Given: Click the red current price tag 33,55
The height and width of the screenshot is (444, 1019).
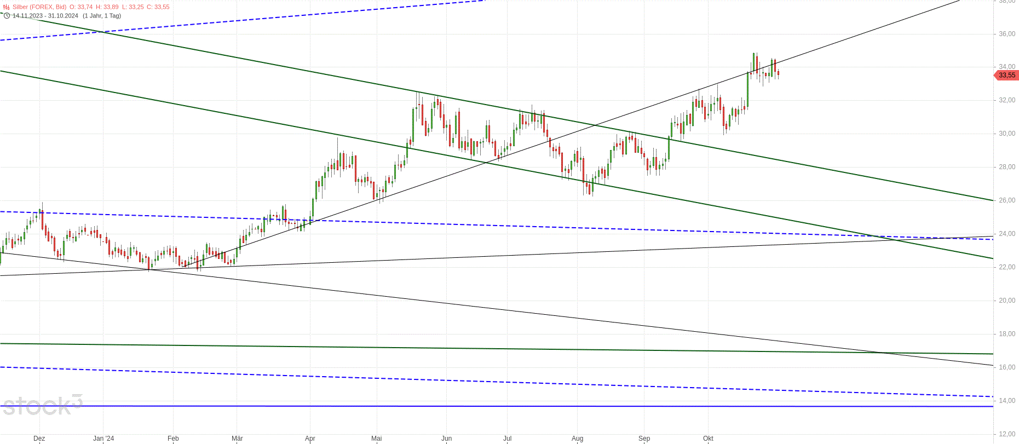Looking at the screenshot, I should [x=1006, y=76].
